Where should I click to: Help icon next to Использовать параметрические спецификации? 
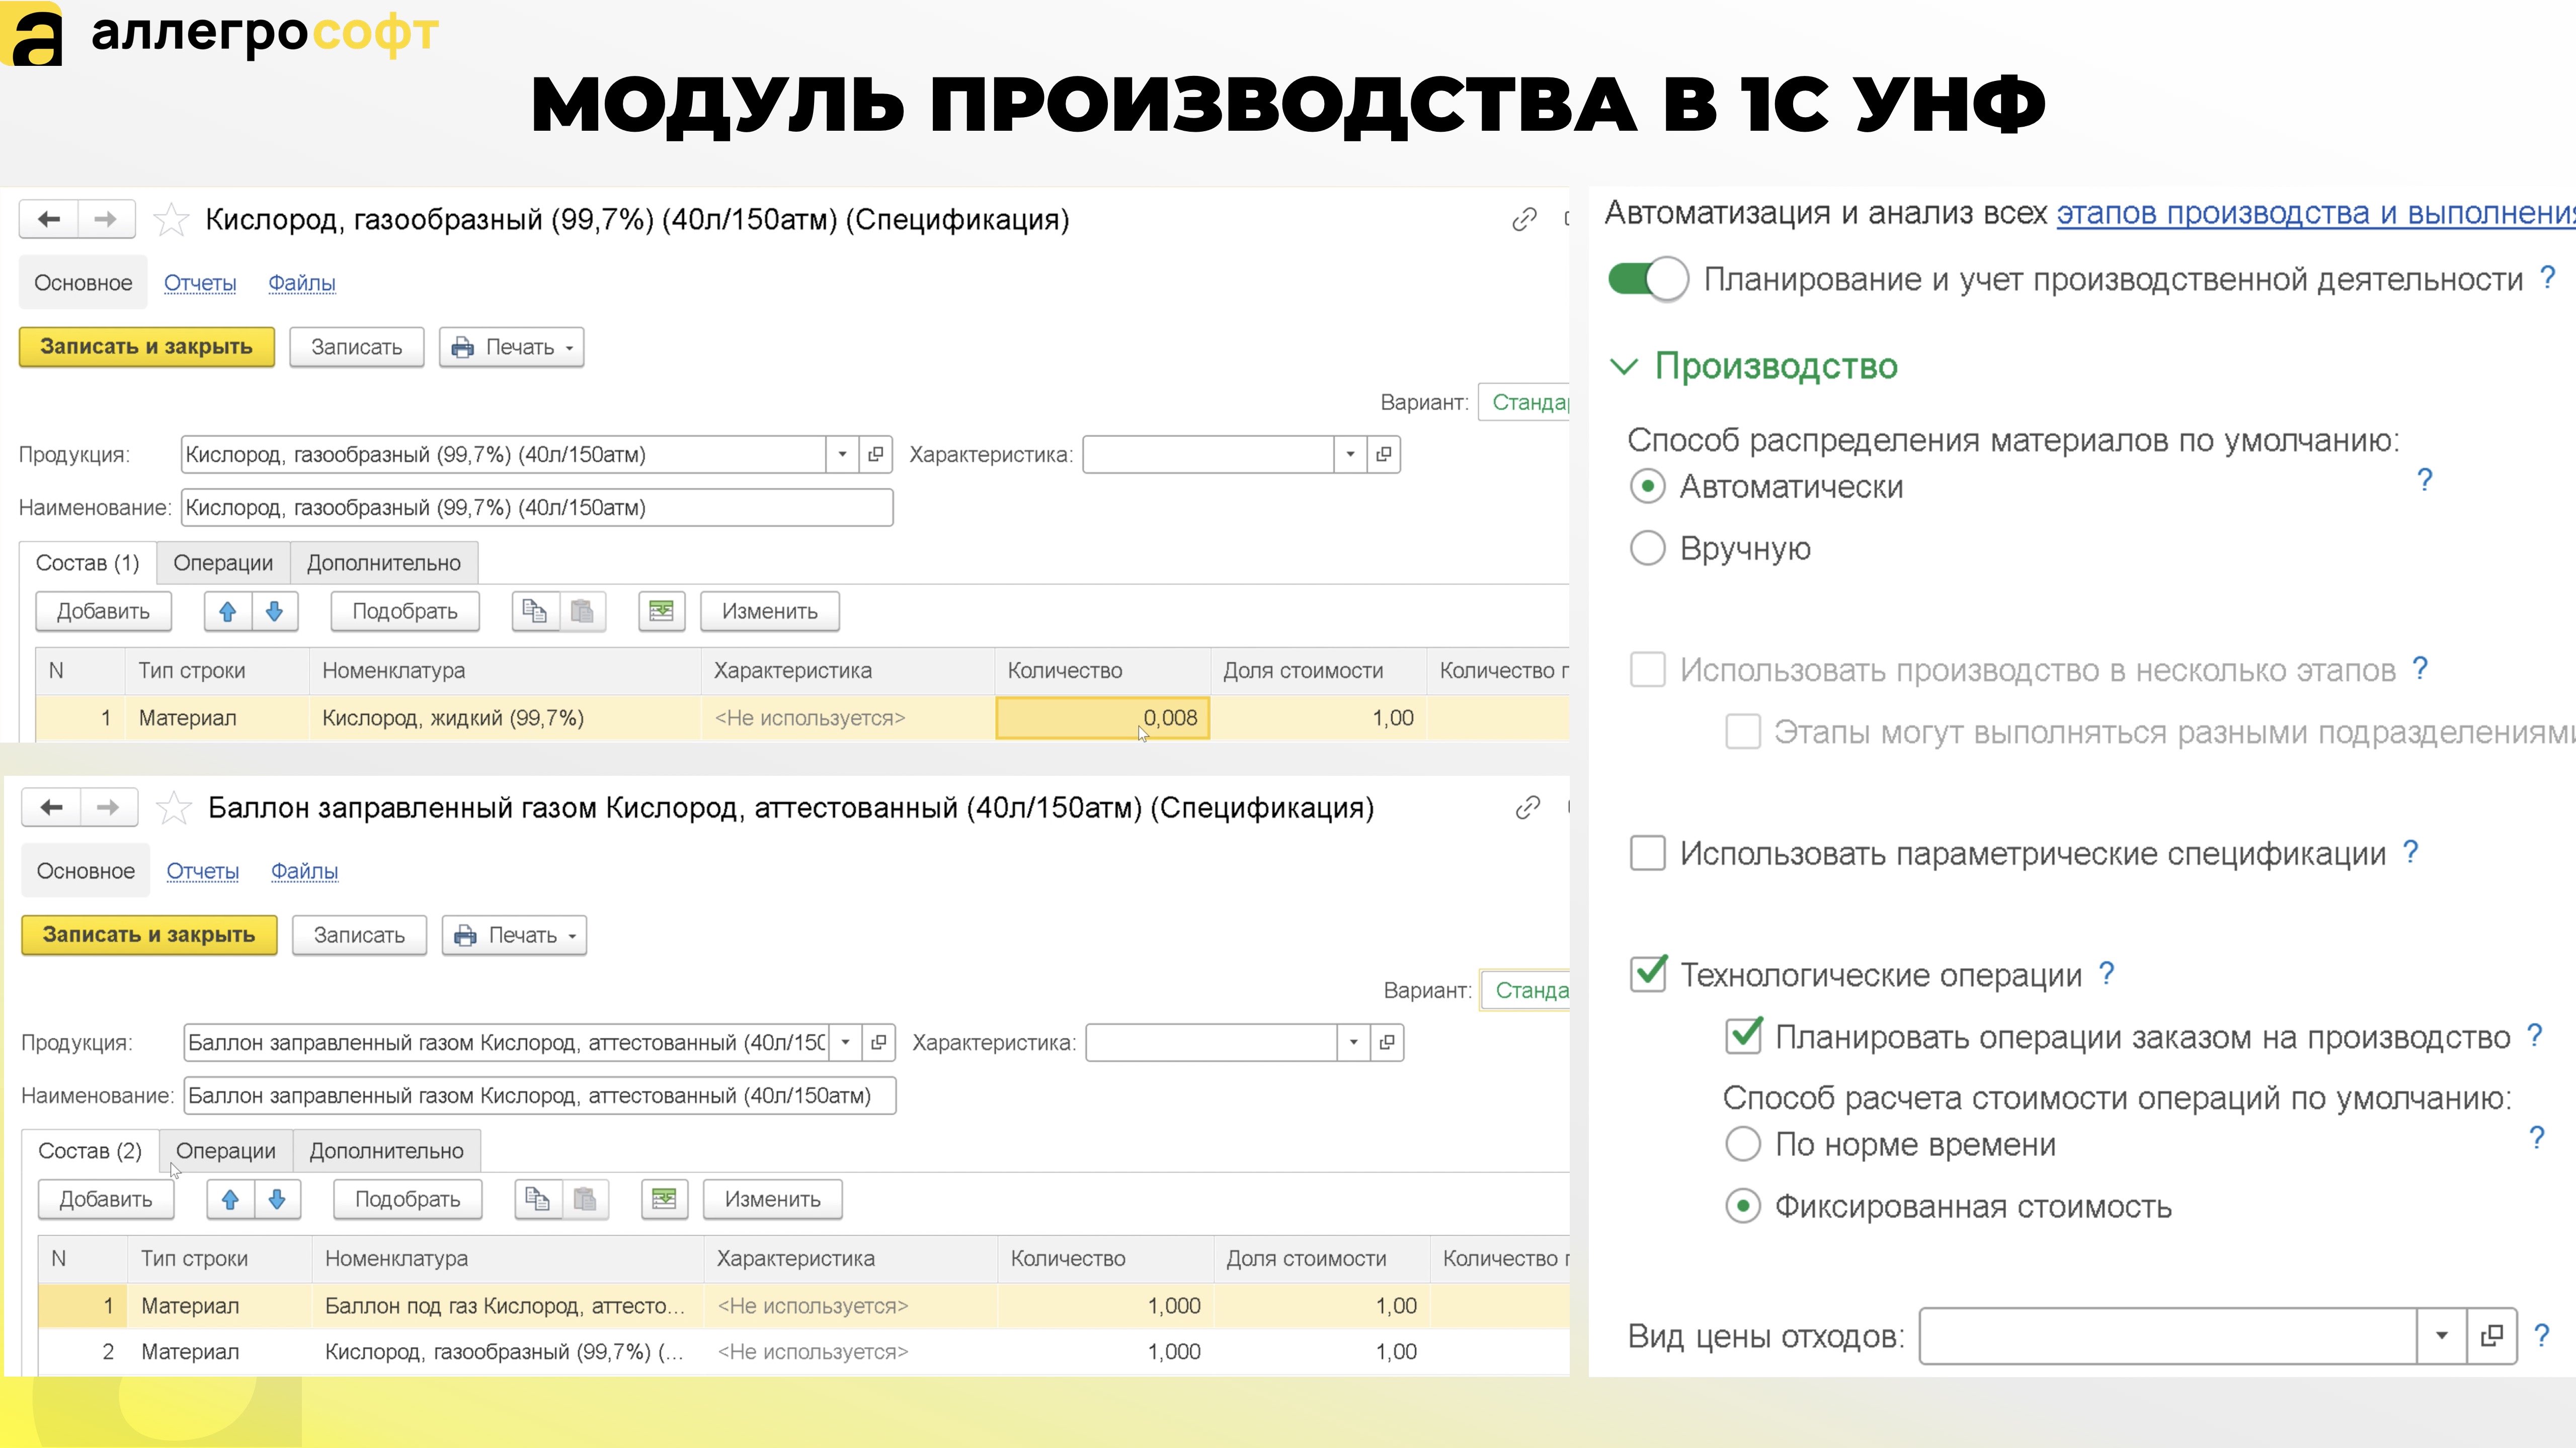2411,851
